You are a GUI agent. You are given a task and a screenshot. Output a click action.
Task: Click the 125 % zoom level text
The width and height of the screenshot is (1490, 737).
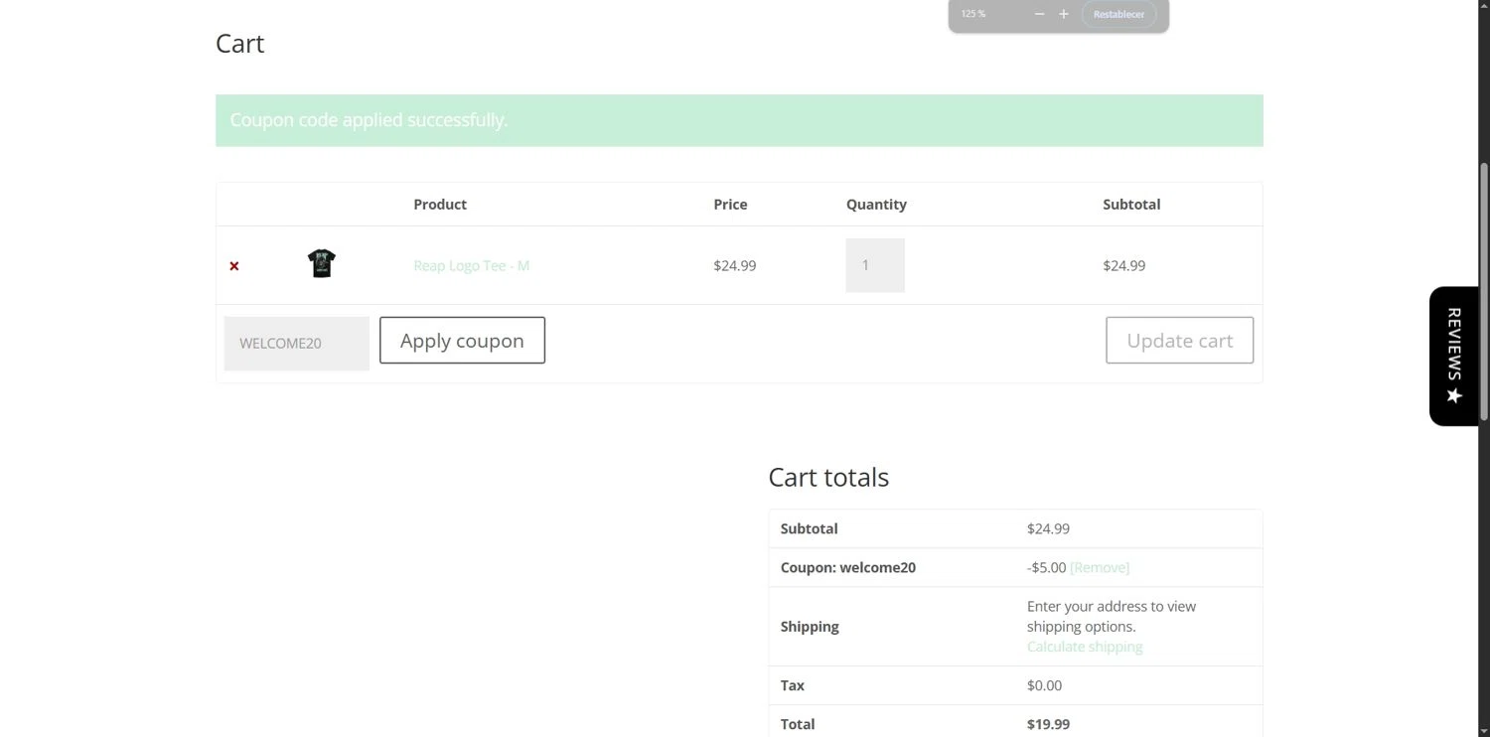pyautogui.click(x=973, y=14)
